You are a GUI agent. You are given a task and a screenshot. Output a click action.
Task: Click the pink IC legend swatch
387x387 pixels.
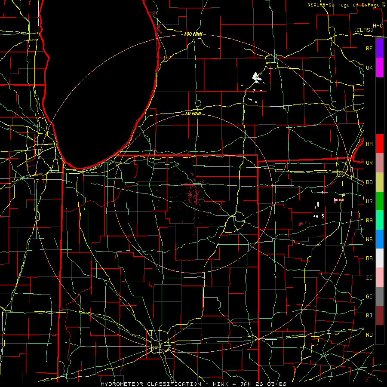(380, 277)
